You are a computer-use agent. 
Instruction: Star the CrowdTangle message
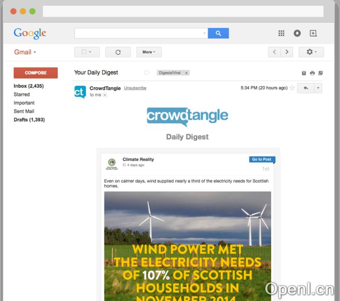pyautogui.click(x=292, y=88)
